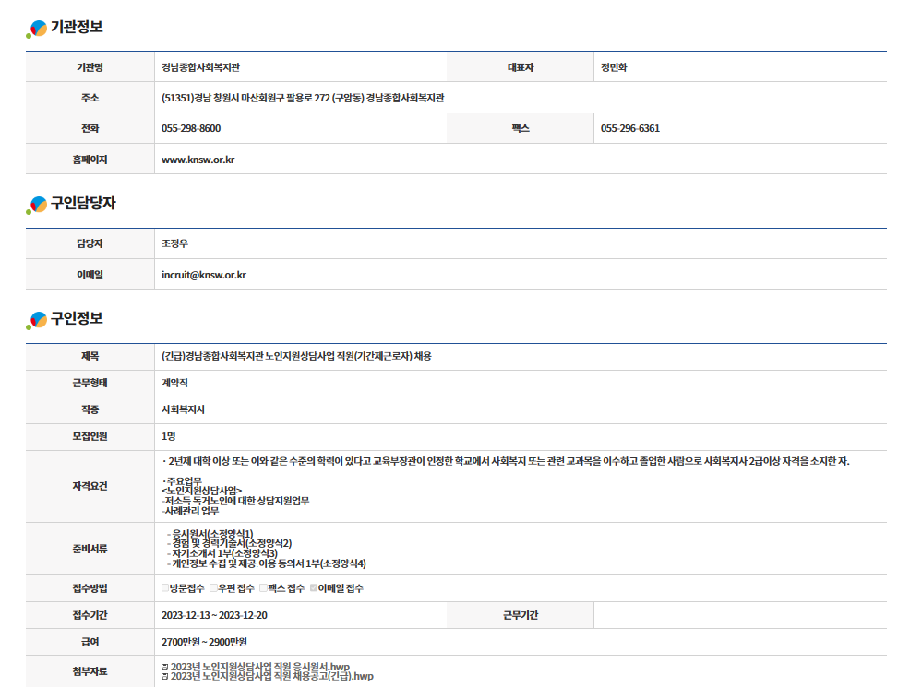Click the file icon beside 응시원서.hwp
The height and width of the screenshot is (687, 898).
[164, 667]
